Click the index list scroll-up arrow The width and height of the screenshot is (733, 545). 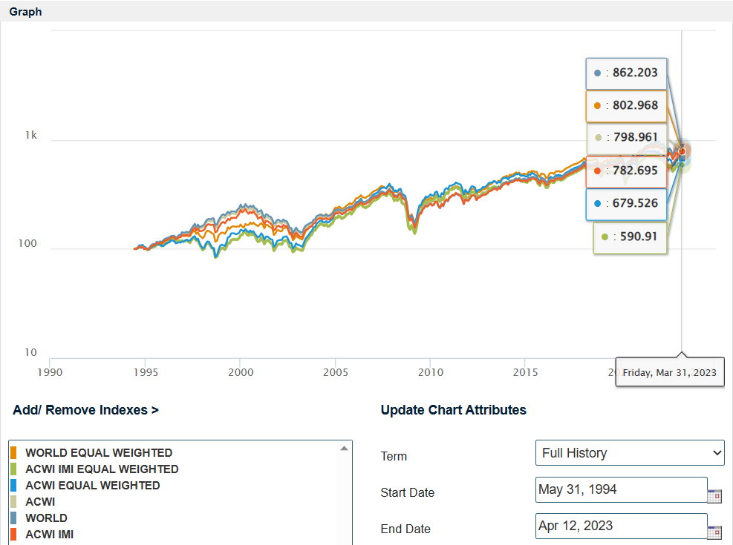[344, 449]
